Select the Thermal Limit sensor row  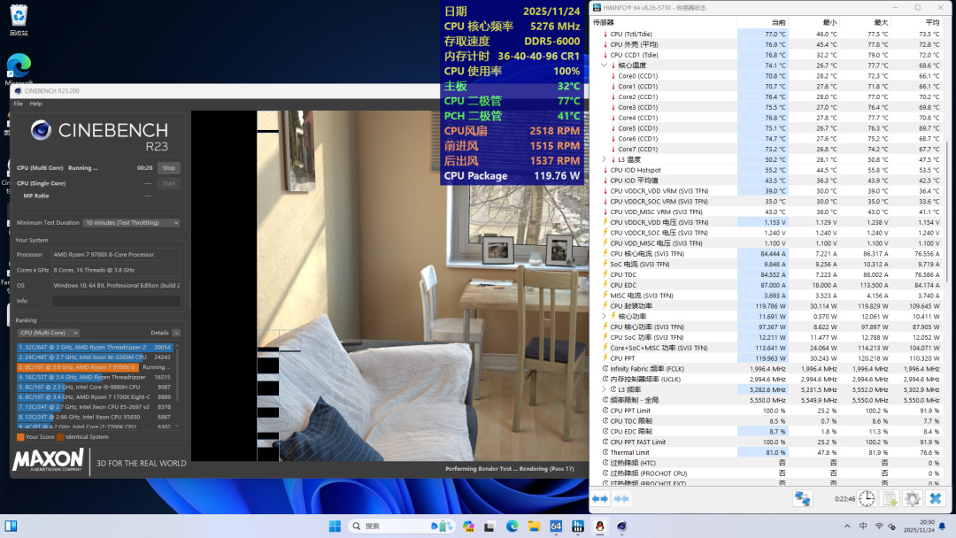(767, 452)
